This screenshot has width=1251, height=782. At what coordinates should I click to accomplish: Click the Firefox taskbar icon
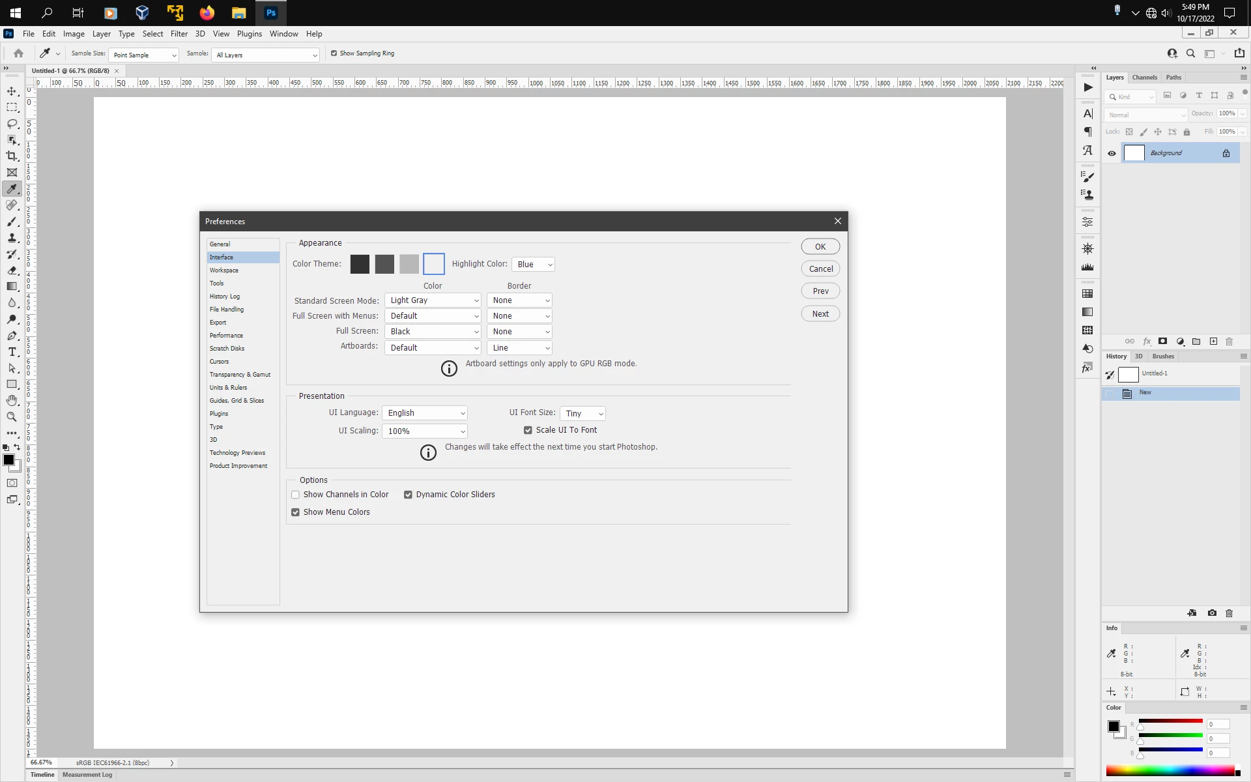pyautogui.click(x=207, y=12)
